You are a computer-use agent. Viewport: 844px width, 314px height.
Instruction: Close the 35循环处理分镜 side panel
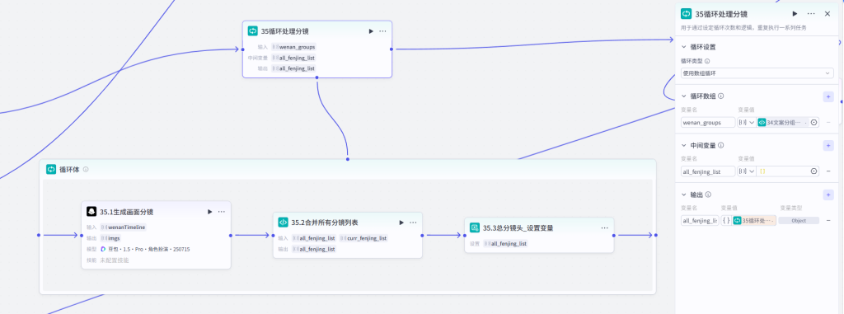pyautogui.click(x=828, y=14)
